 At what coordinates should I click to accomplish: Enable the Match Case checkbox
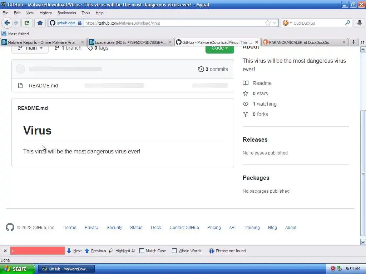(x=142, y=251)
